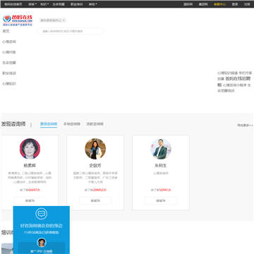Expand the 其他 dropdown in top bar
The width and height of the screenshot is (254, 254).
[93, 4]
